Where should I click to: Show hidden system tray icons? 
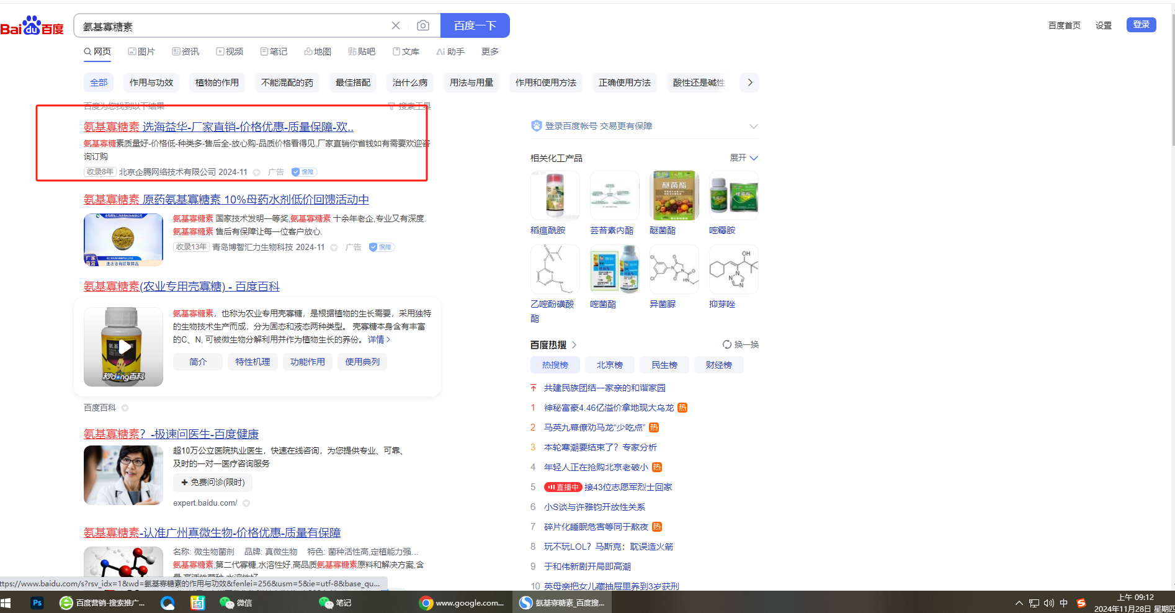pos(1019,603)
